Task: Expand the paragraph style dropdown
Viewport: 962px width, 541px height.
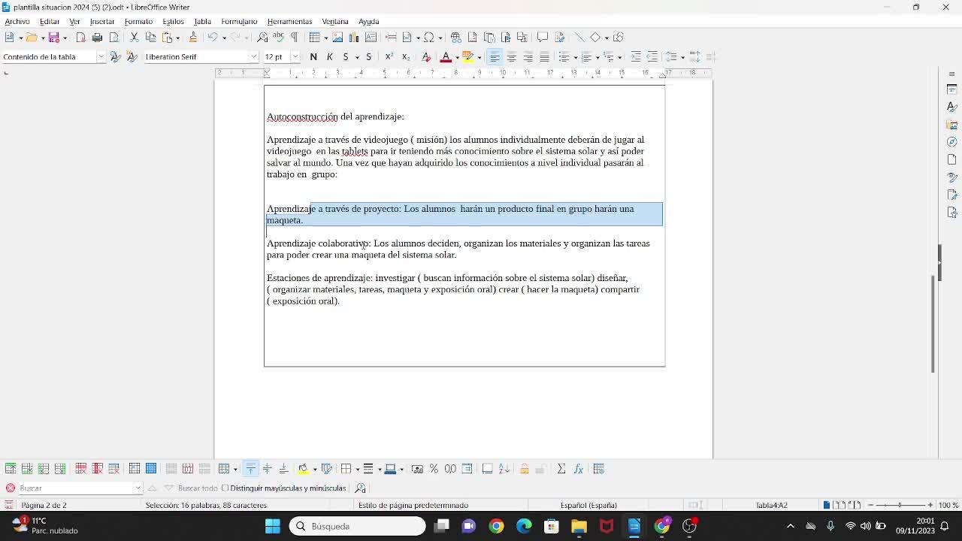Action: pos(101,57)
